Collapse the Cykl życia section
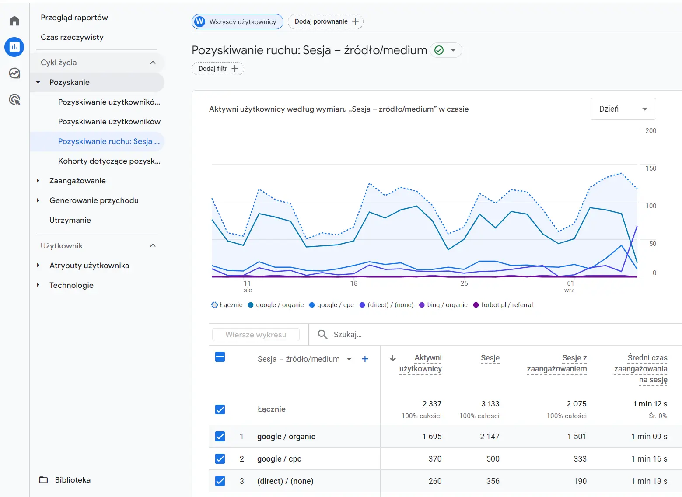 click(x=153, y=63)
